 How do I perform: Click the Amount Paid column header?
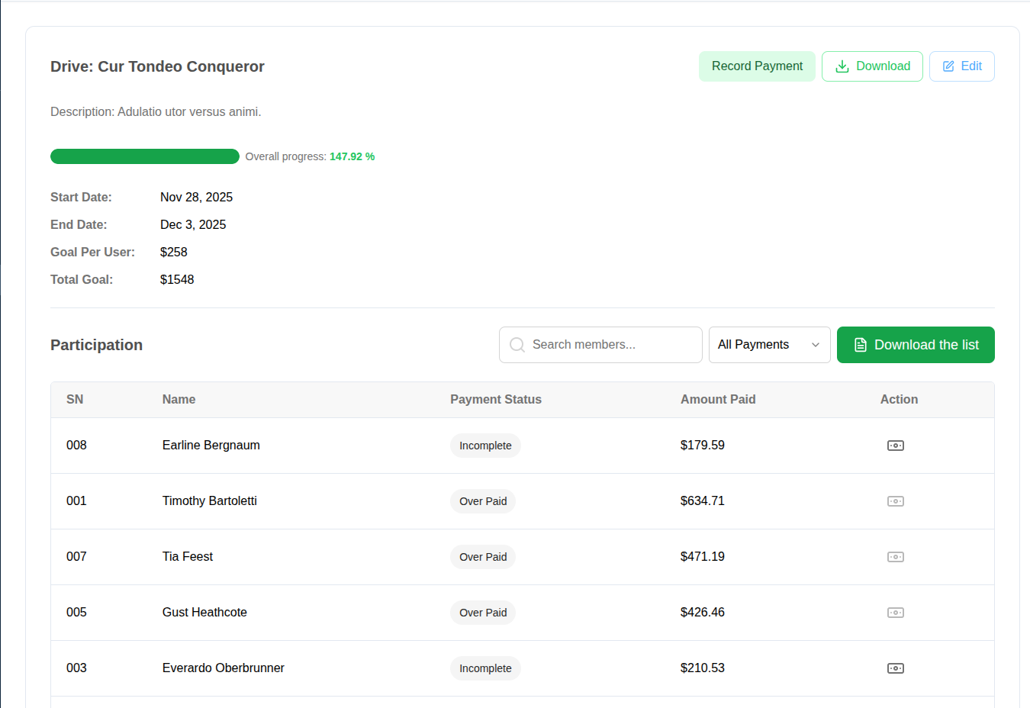718,400
